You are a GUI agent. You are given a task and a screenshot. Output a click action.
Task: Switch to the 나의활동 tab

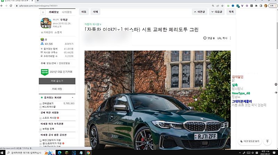click(x=67, y=12)
